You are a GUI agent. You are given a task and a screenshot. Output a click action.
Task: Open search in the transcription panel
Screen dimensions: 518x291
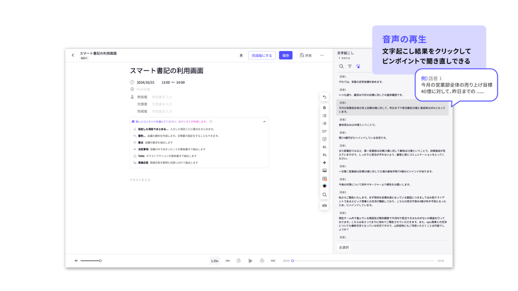(x=341, y=66)
